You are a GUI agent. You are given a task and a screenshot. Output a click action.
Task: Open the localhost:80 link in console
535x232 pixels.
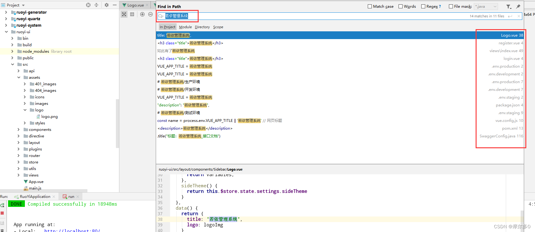tap(72, 230)
